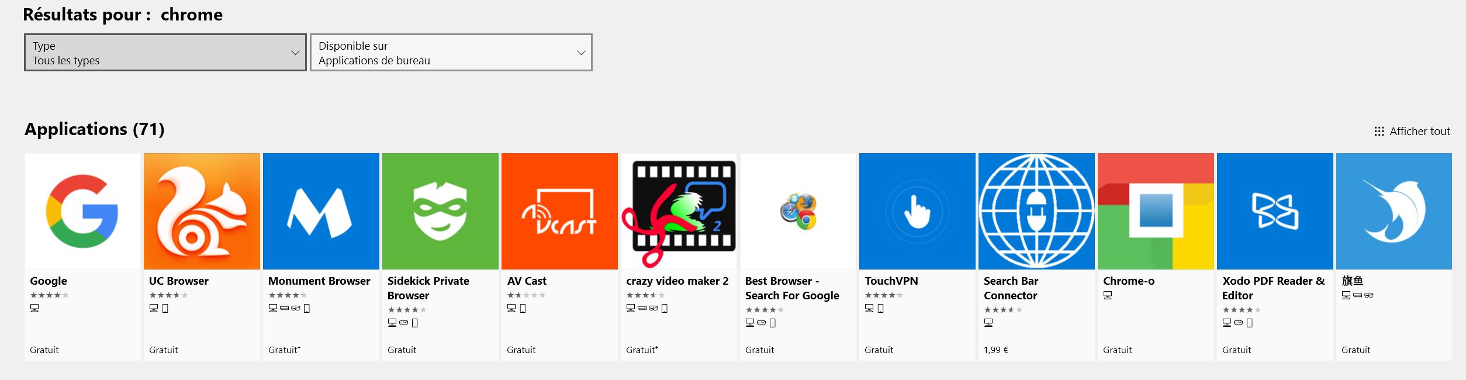Click the Search Bar Connector title
Screen dimensions: 1466x380
(x=1011, y=288)
